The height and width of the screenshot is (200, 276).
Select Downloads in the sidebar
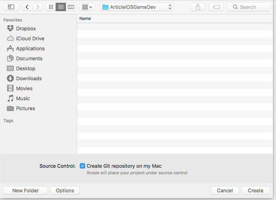click(x=29, y=78)
